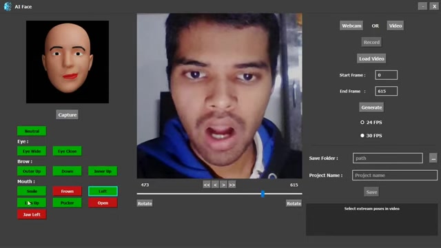The height and width of the screenshot is (248, 441).
Task: Click the left Rotate button below video
Action: (145, 203)
